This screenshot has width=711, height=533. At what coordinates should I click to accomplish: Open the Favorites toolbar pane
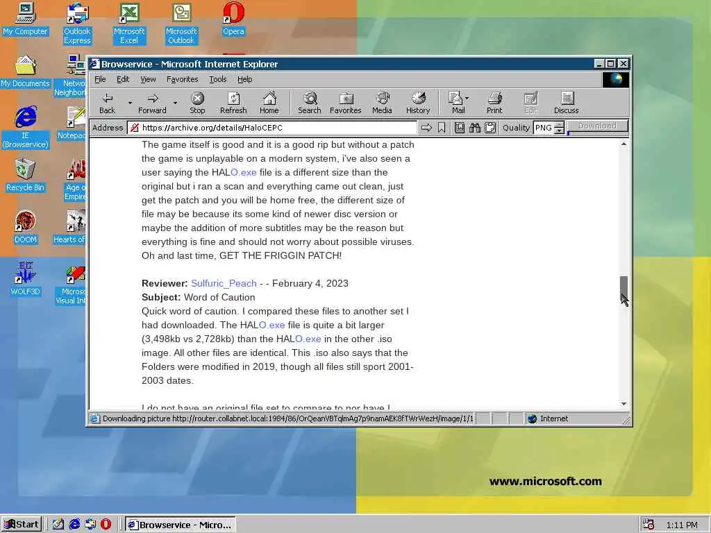coord(346,103)
